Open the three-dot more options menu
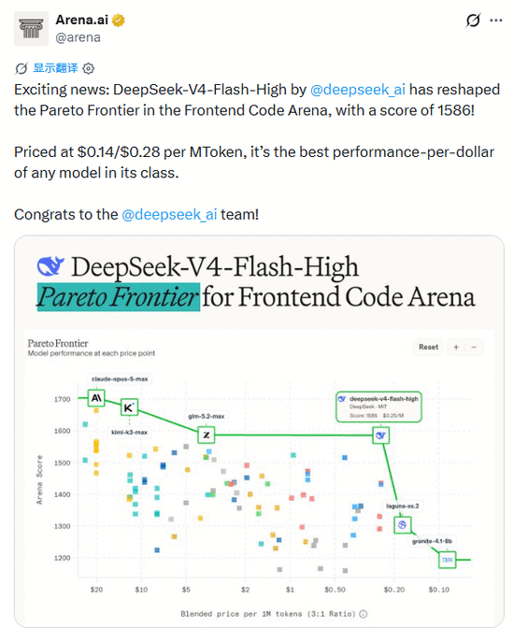This screenshot has width=514, height=628. coord(496,21)
